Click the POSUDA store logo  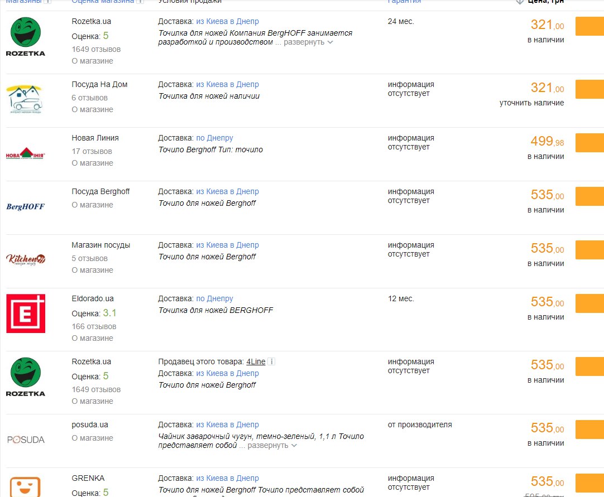26,440
